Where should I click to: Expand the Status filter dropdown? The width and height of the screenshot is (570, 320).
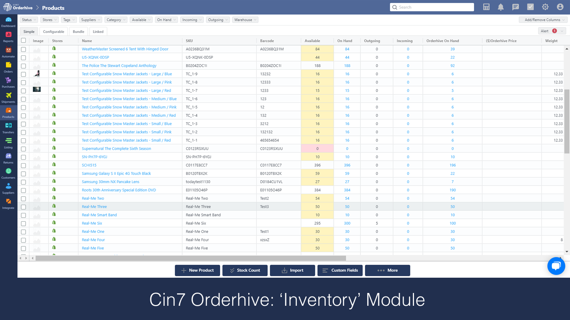click(29, 20)
